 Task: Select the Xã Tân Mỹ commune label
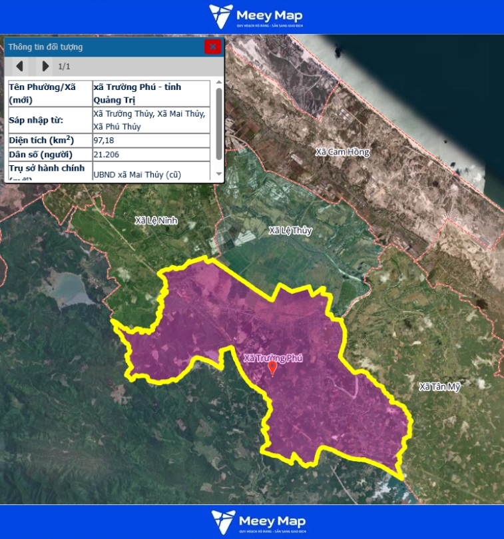coord(439,386)
